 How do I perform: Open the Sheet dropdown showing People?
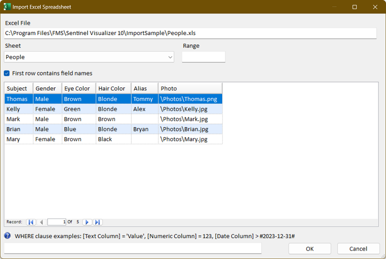(x=89, y=57)
